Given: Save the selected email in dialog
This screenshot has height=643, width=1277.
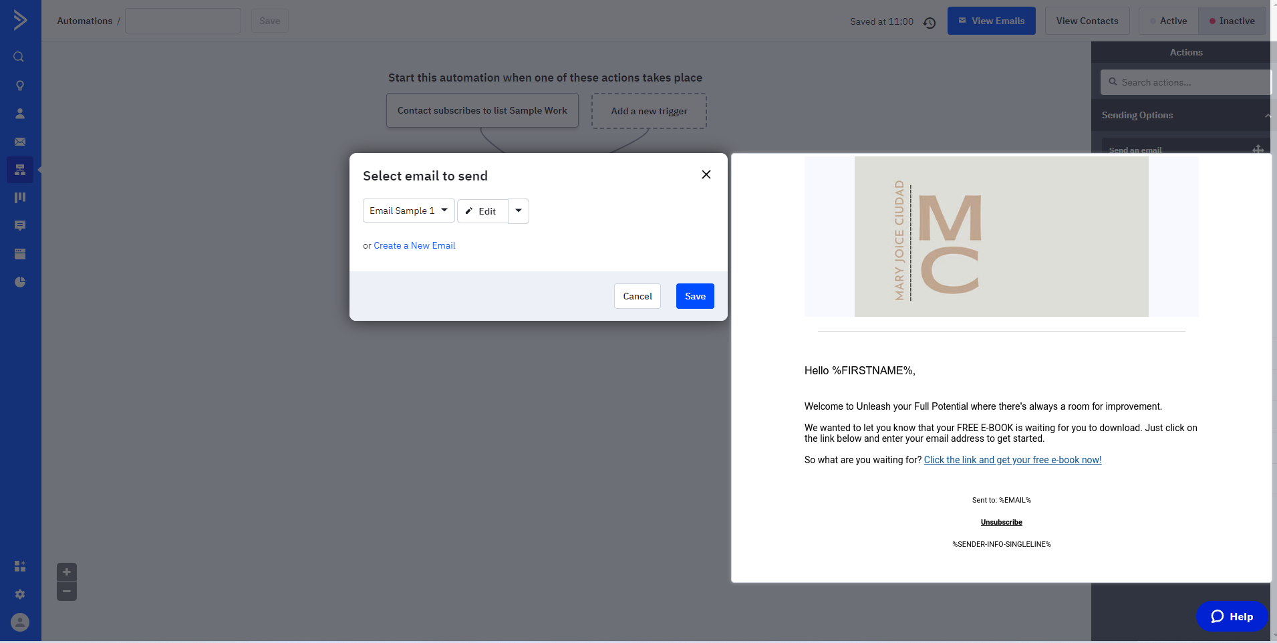Looking at the screenshot, I should click(x=695, y=296).
